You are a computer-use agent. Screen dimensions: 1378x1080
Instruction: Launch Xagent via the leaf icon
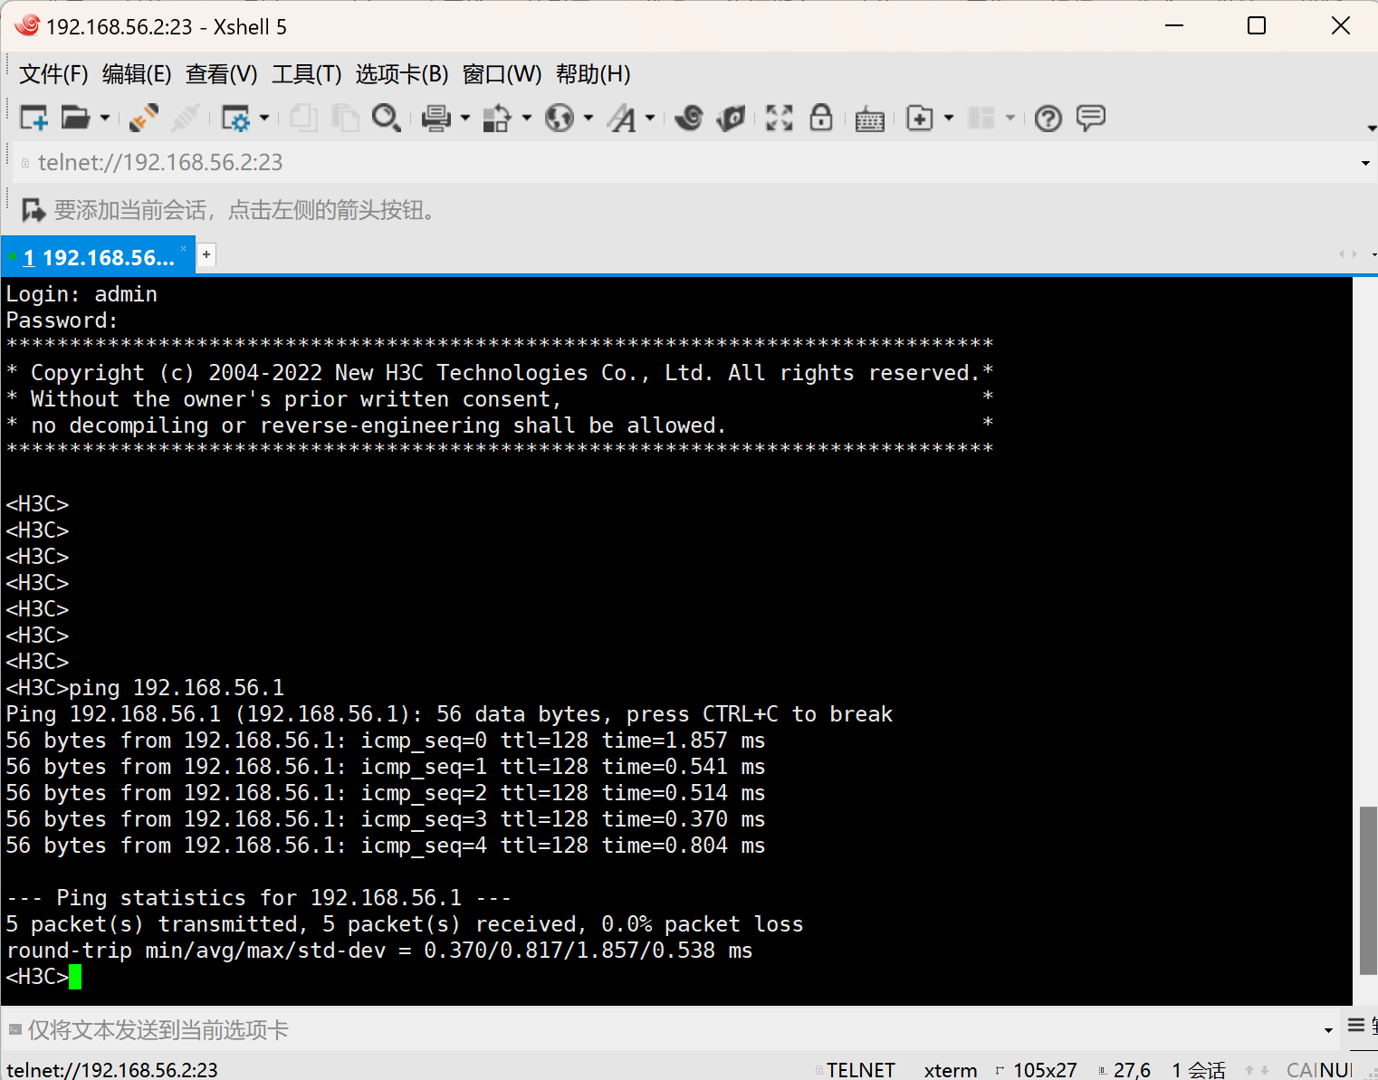coord(731,118)
